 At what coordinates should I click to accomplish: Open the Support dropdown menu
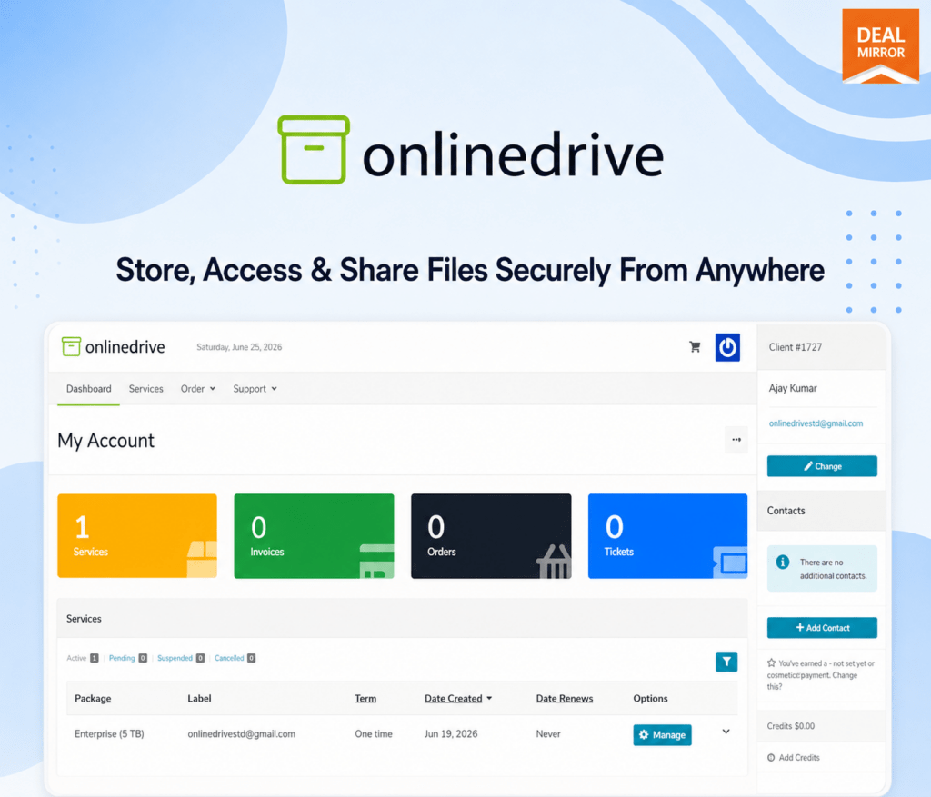(x=255, y=389)
